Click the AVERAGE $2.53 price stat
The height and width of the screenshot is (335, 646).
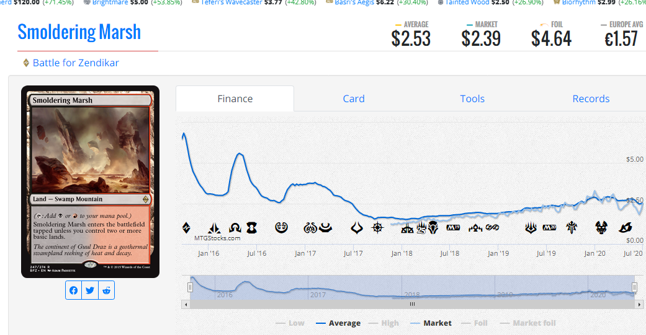point(411,35)
